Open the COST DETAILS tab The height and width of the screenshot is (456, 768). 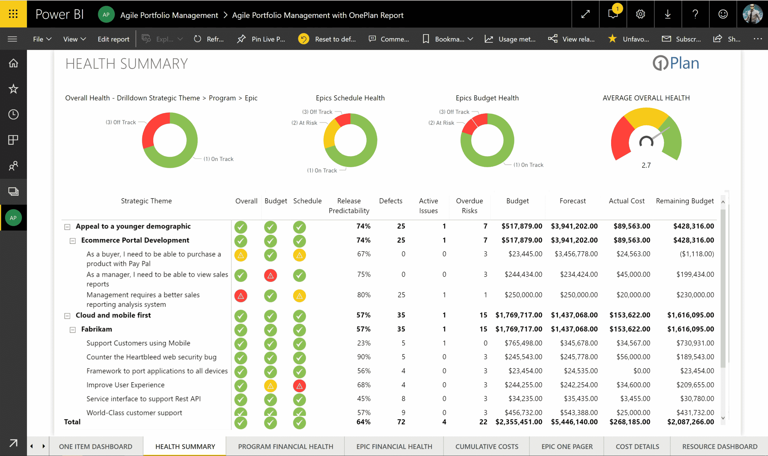(637, 446)
